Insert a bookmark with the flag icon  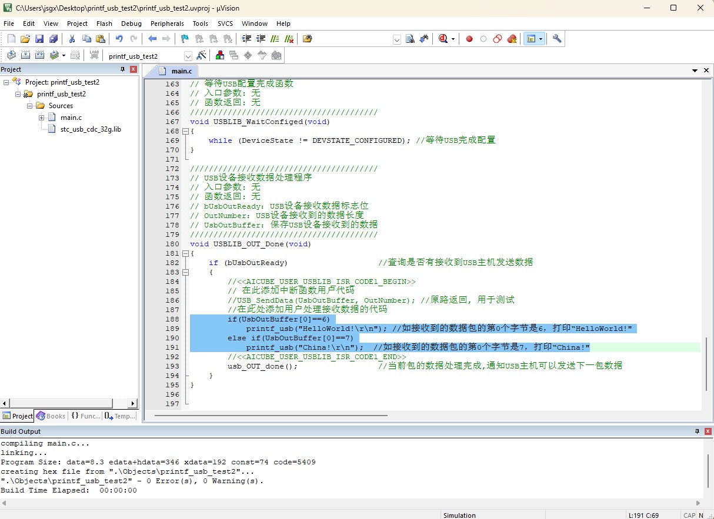coord(185,39)
